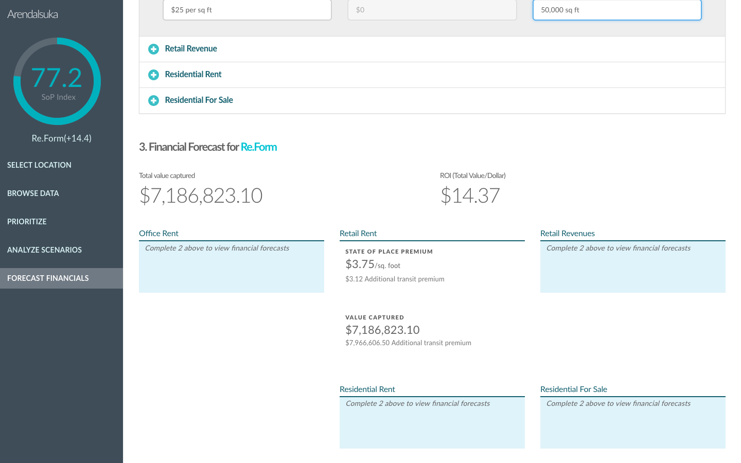Screen dimensions: 741x463
Task: Click the Retail Rent card heading
Action: coord(358,234)
